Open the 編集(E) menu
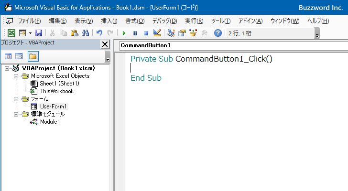348x191 pixels. tap(58, 21)
